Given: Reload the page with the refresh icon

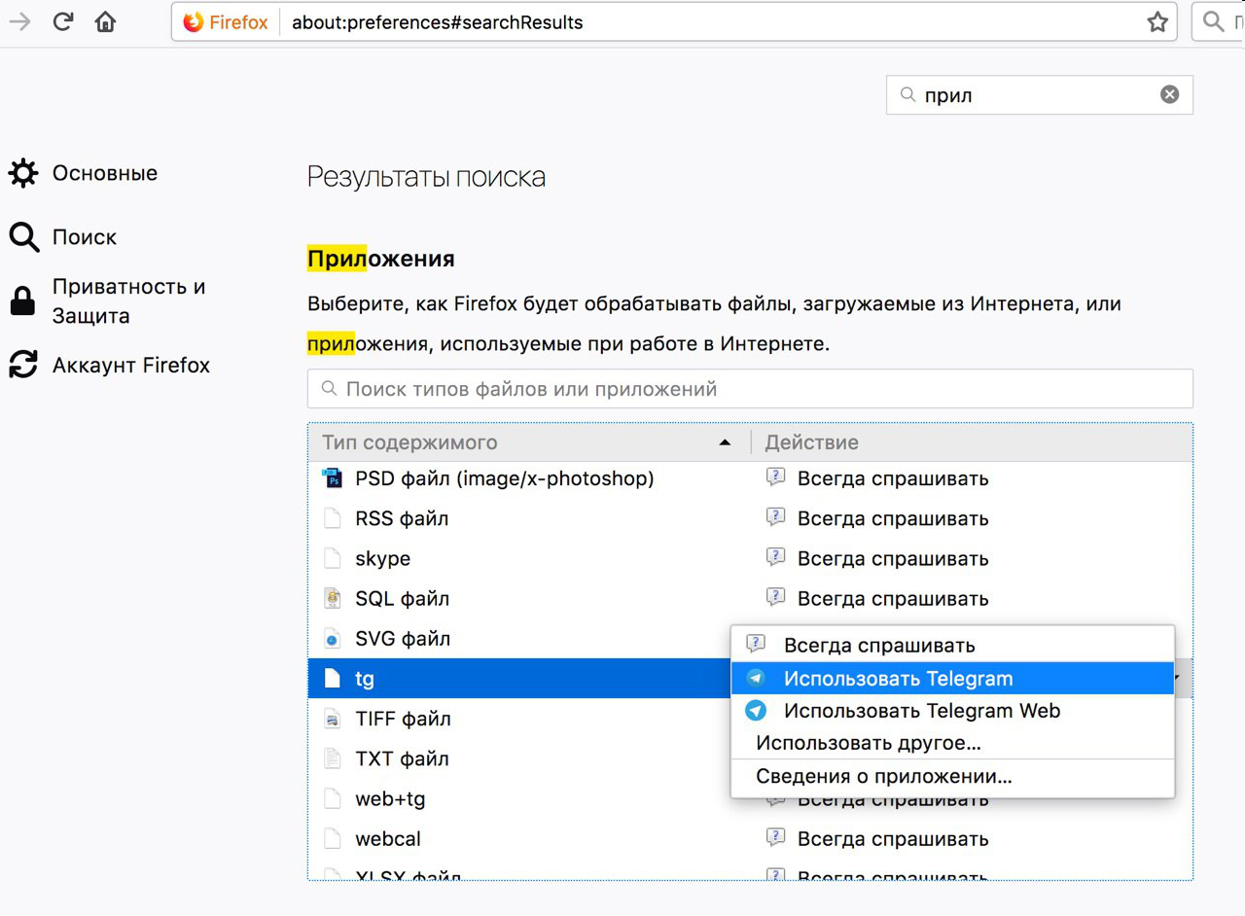Looking at the screenshot, I should (x=63, y=21).
